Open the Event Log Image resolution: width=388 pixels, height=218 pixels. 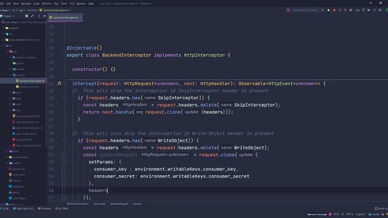point(381,209)
